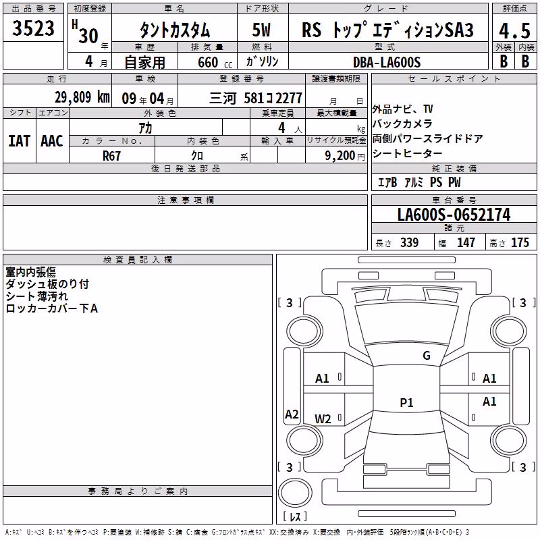Select the 自家用 vehicle history value

click(x=144, y=62)
